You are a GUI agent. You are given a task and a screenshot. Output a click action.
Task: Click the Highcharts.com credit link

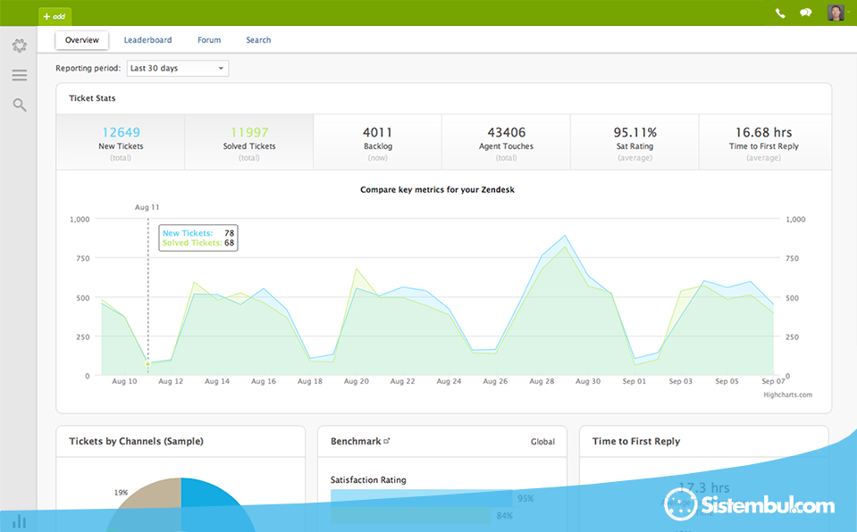click(x=787, y=395)
